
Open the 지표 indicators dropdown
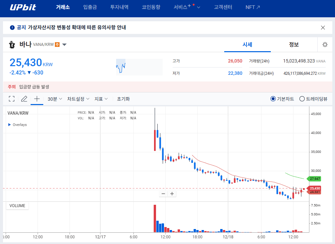(x=101, y=99)
